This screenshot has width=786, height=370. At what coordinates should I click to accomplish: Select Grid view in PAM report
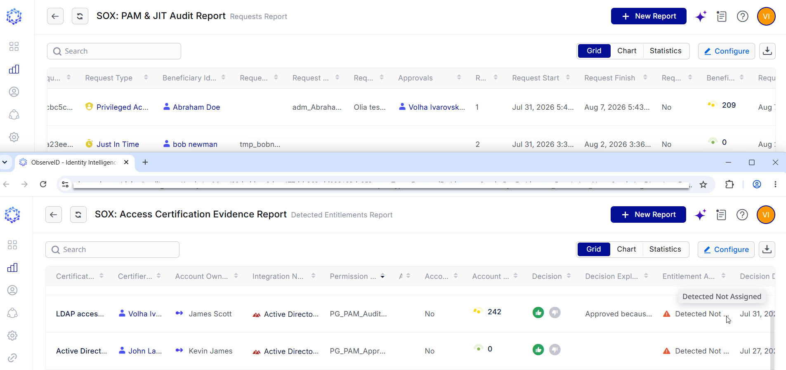[594, 51]
